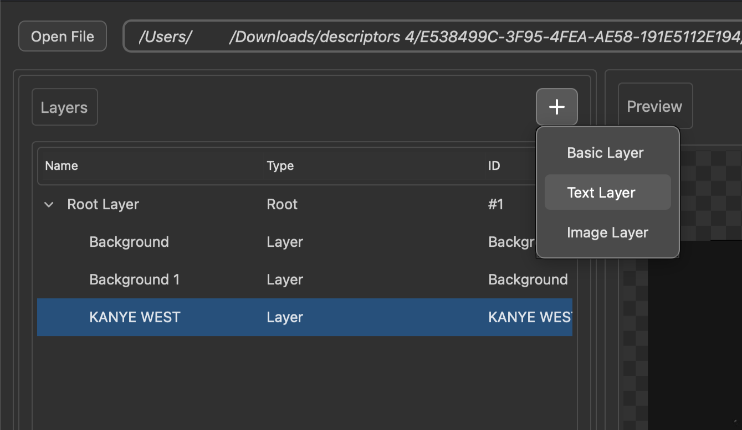Click the Layers panel label
This screenshot has width=742, height=430.
pos(64,107)
